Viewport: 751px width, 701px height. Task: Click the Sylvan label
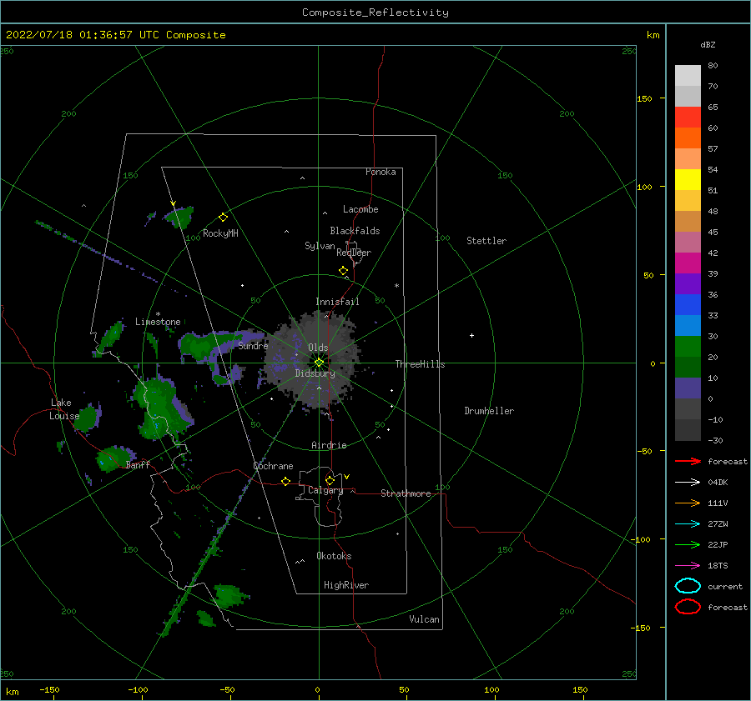[x=320, y=246]
